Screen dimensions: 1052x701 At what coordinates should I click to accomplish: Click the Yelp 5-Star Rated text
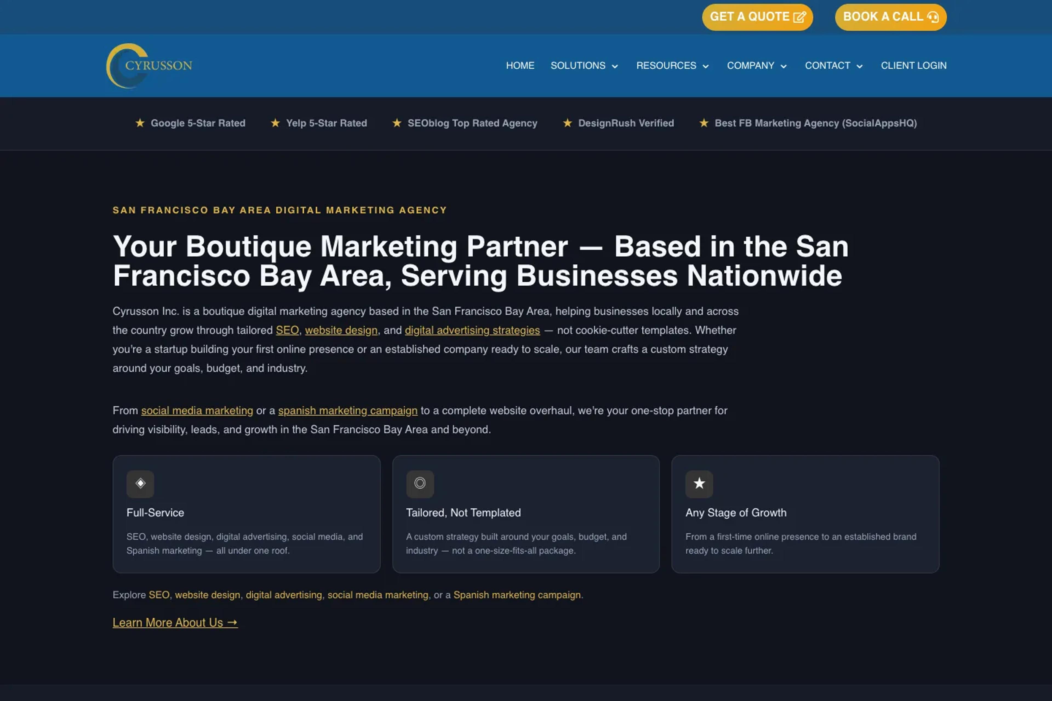pos(327,123)
